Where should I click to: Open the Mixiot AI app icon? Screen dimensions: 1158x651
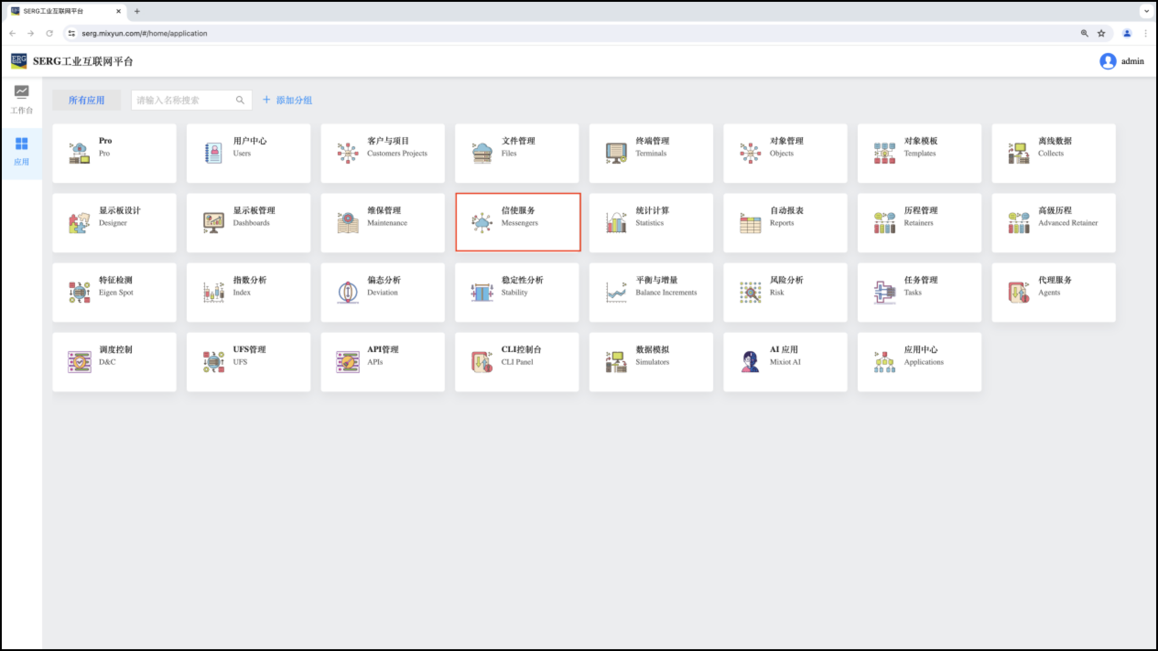click(x=750, y=362)
